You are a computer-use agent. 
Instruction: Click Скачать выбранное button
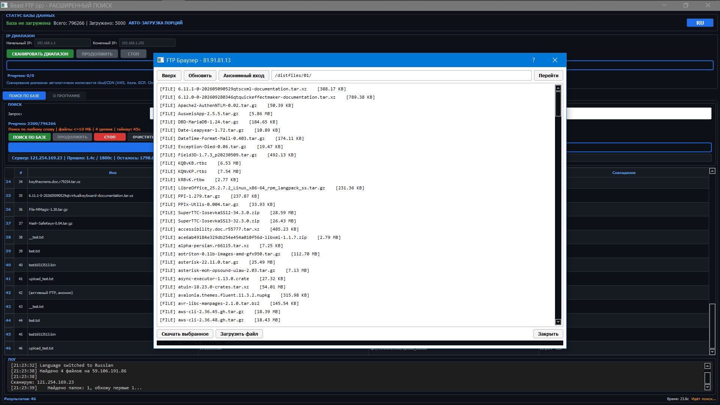(x=185, y=334)
